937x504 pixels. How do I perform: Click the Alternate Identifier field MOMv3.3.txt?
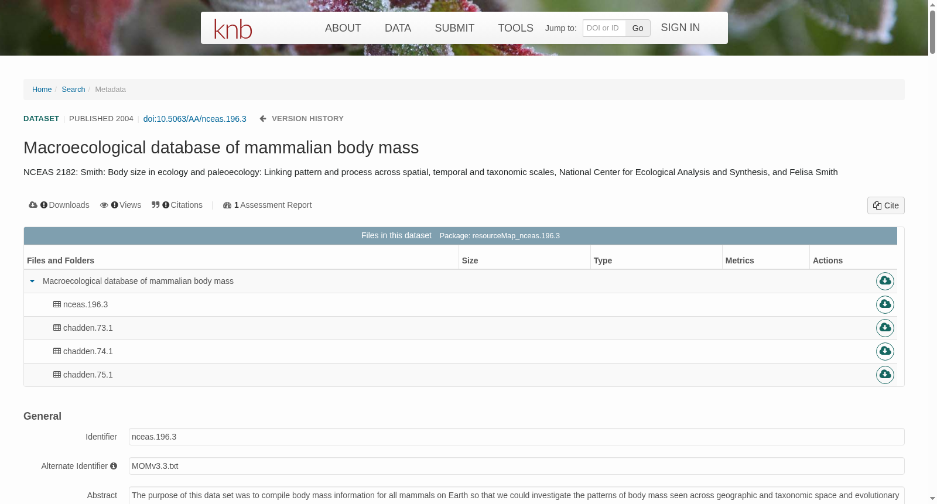(517, 466)
